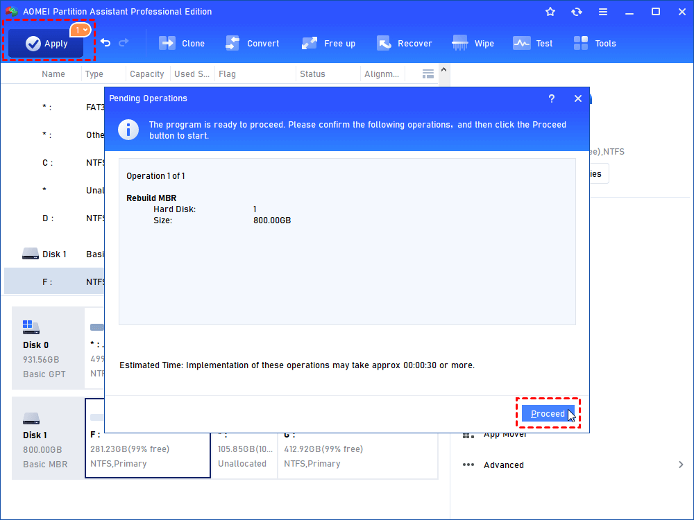Redo the operation
The width and height of the screenshot is (694, 520).
[124, 42]
